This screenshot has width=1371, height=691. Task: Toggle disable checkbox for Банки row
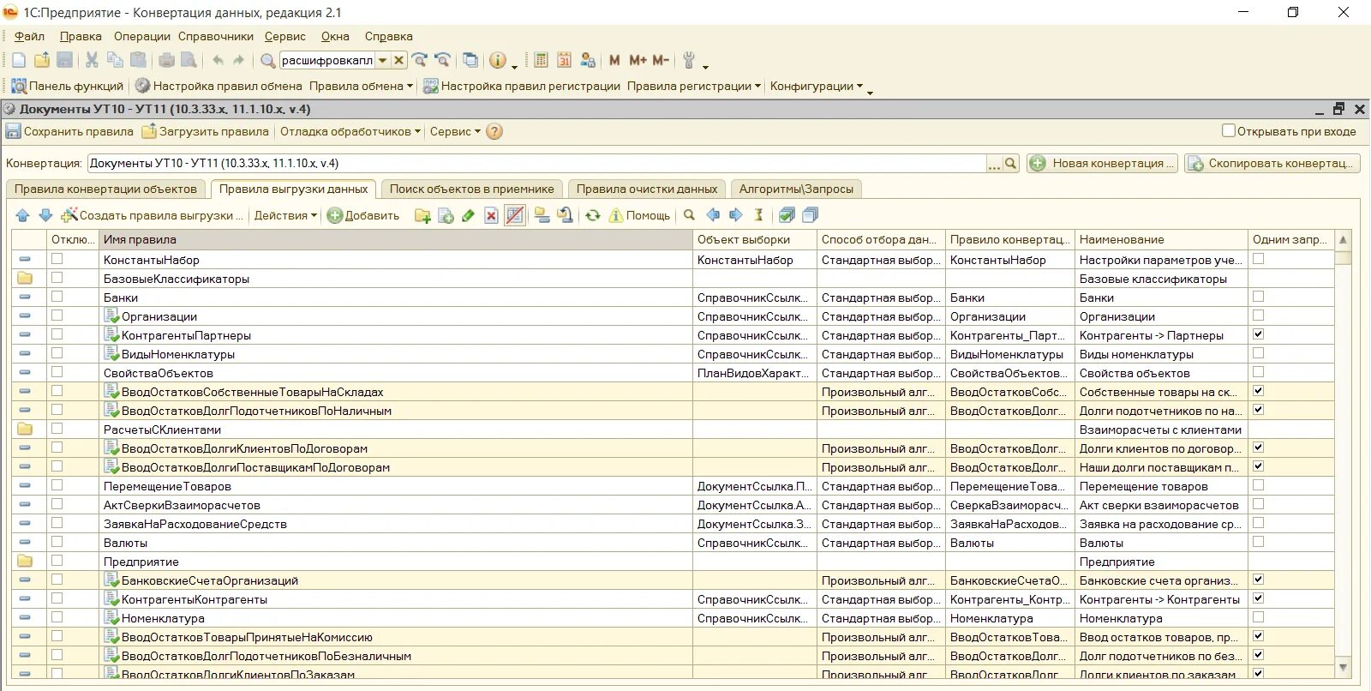(57, 296)
